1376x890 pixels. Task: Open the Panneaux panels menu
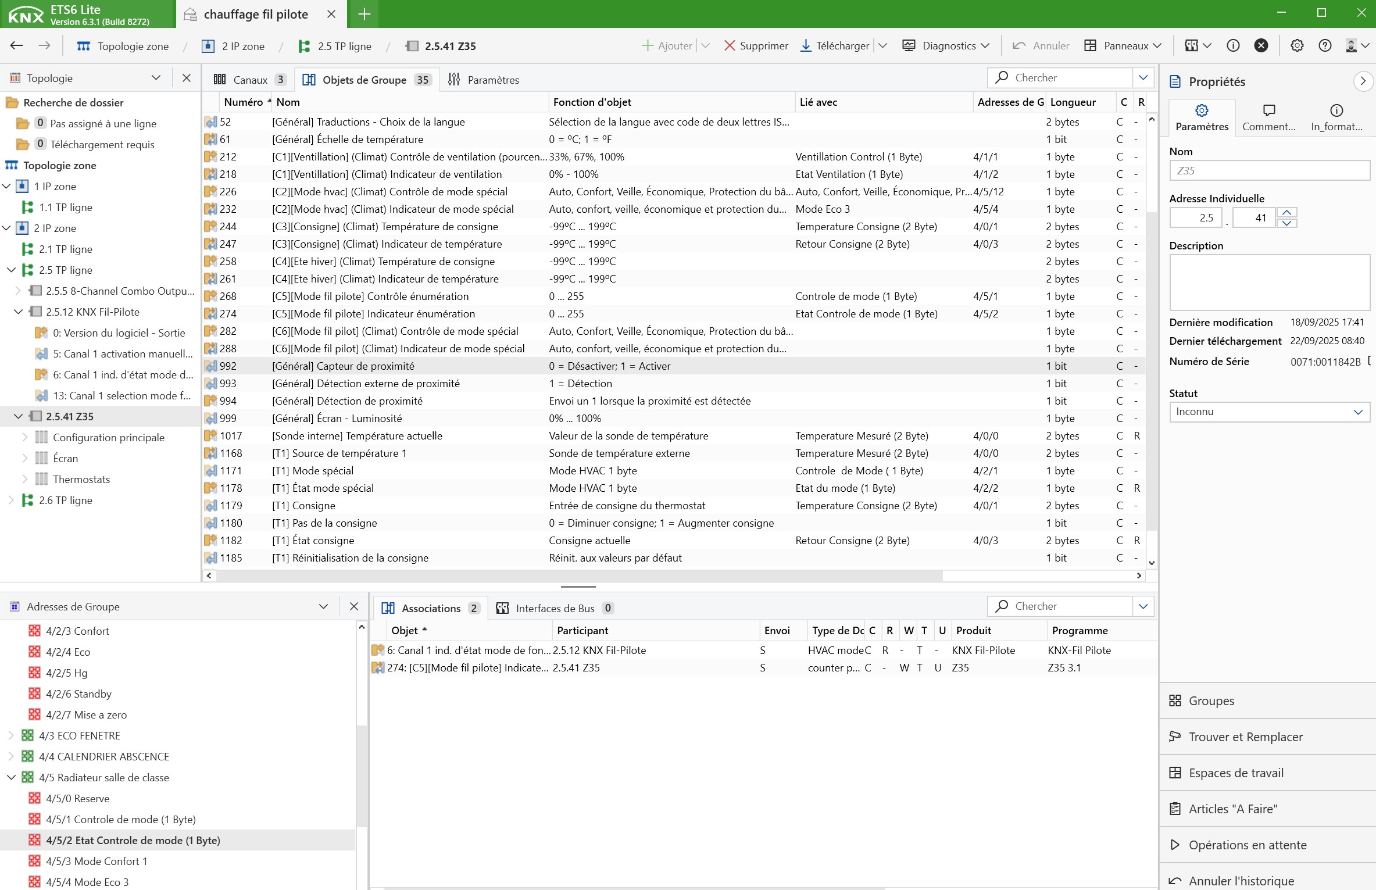[x=1123, y=46]
